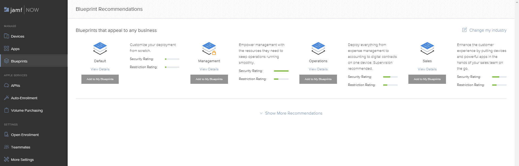Click the Management blueprint icon with lock
The image size is (519, 166).
(x=209, y=48)
